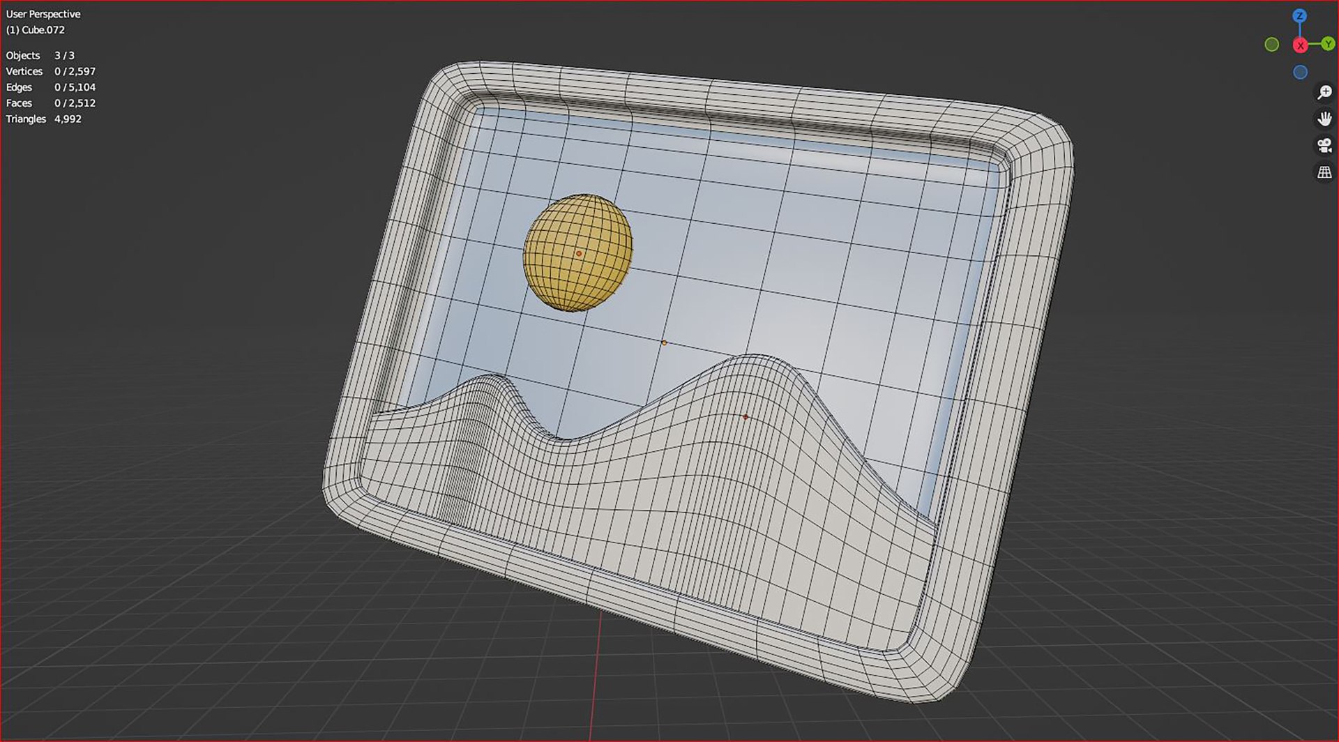Click the frame's orange origin dot
1339x742 pixels.
[x=664, y=342]
